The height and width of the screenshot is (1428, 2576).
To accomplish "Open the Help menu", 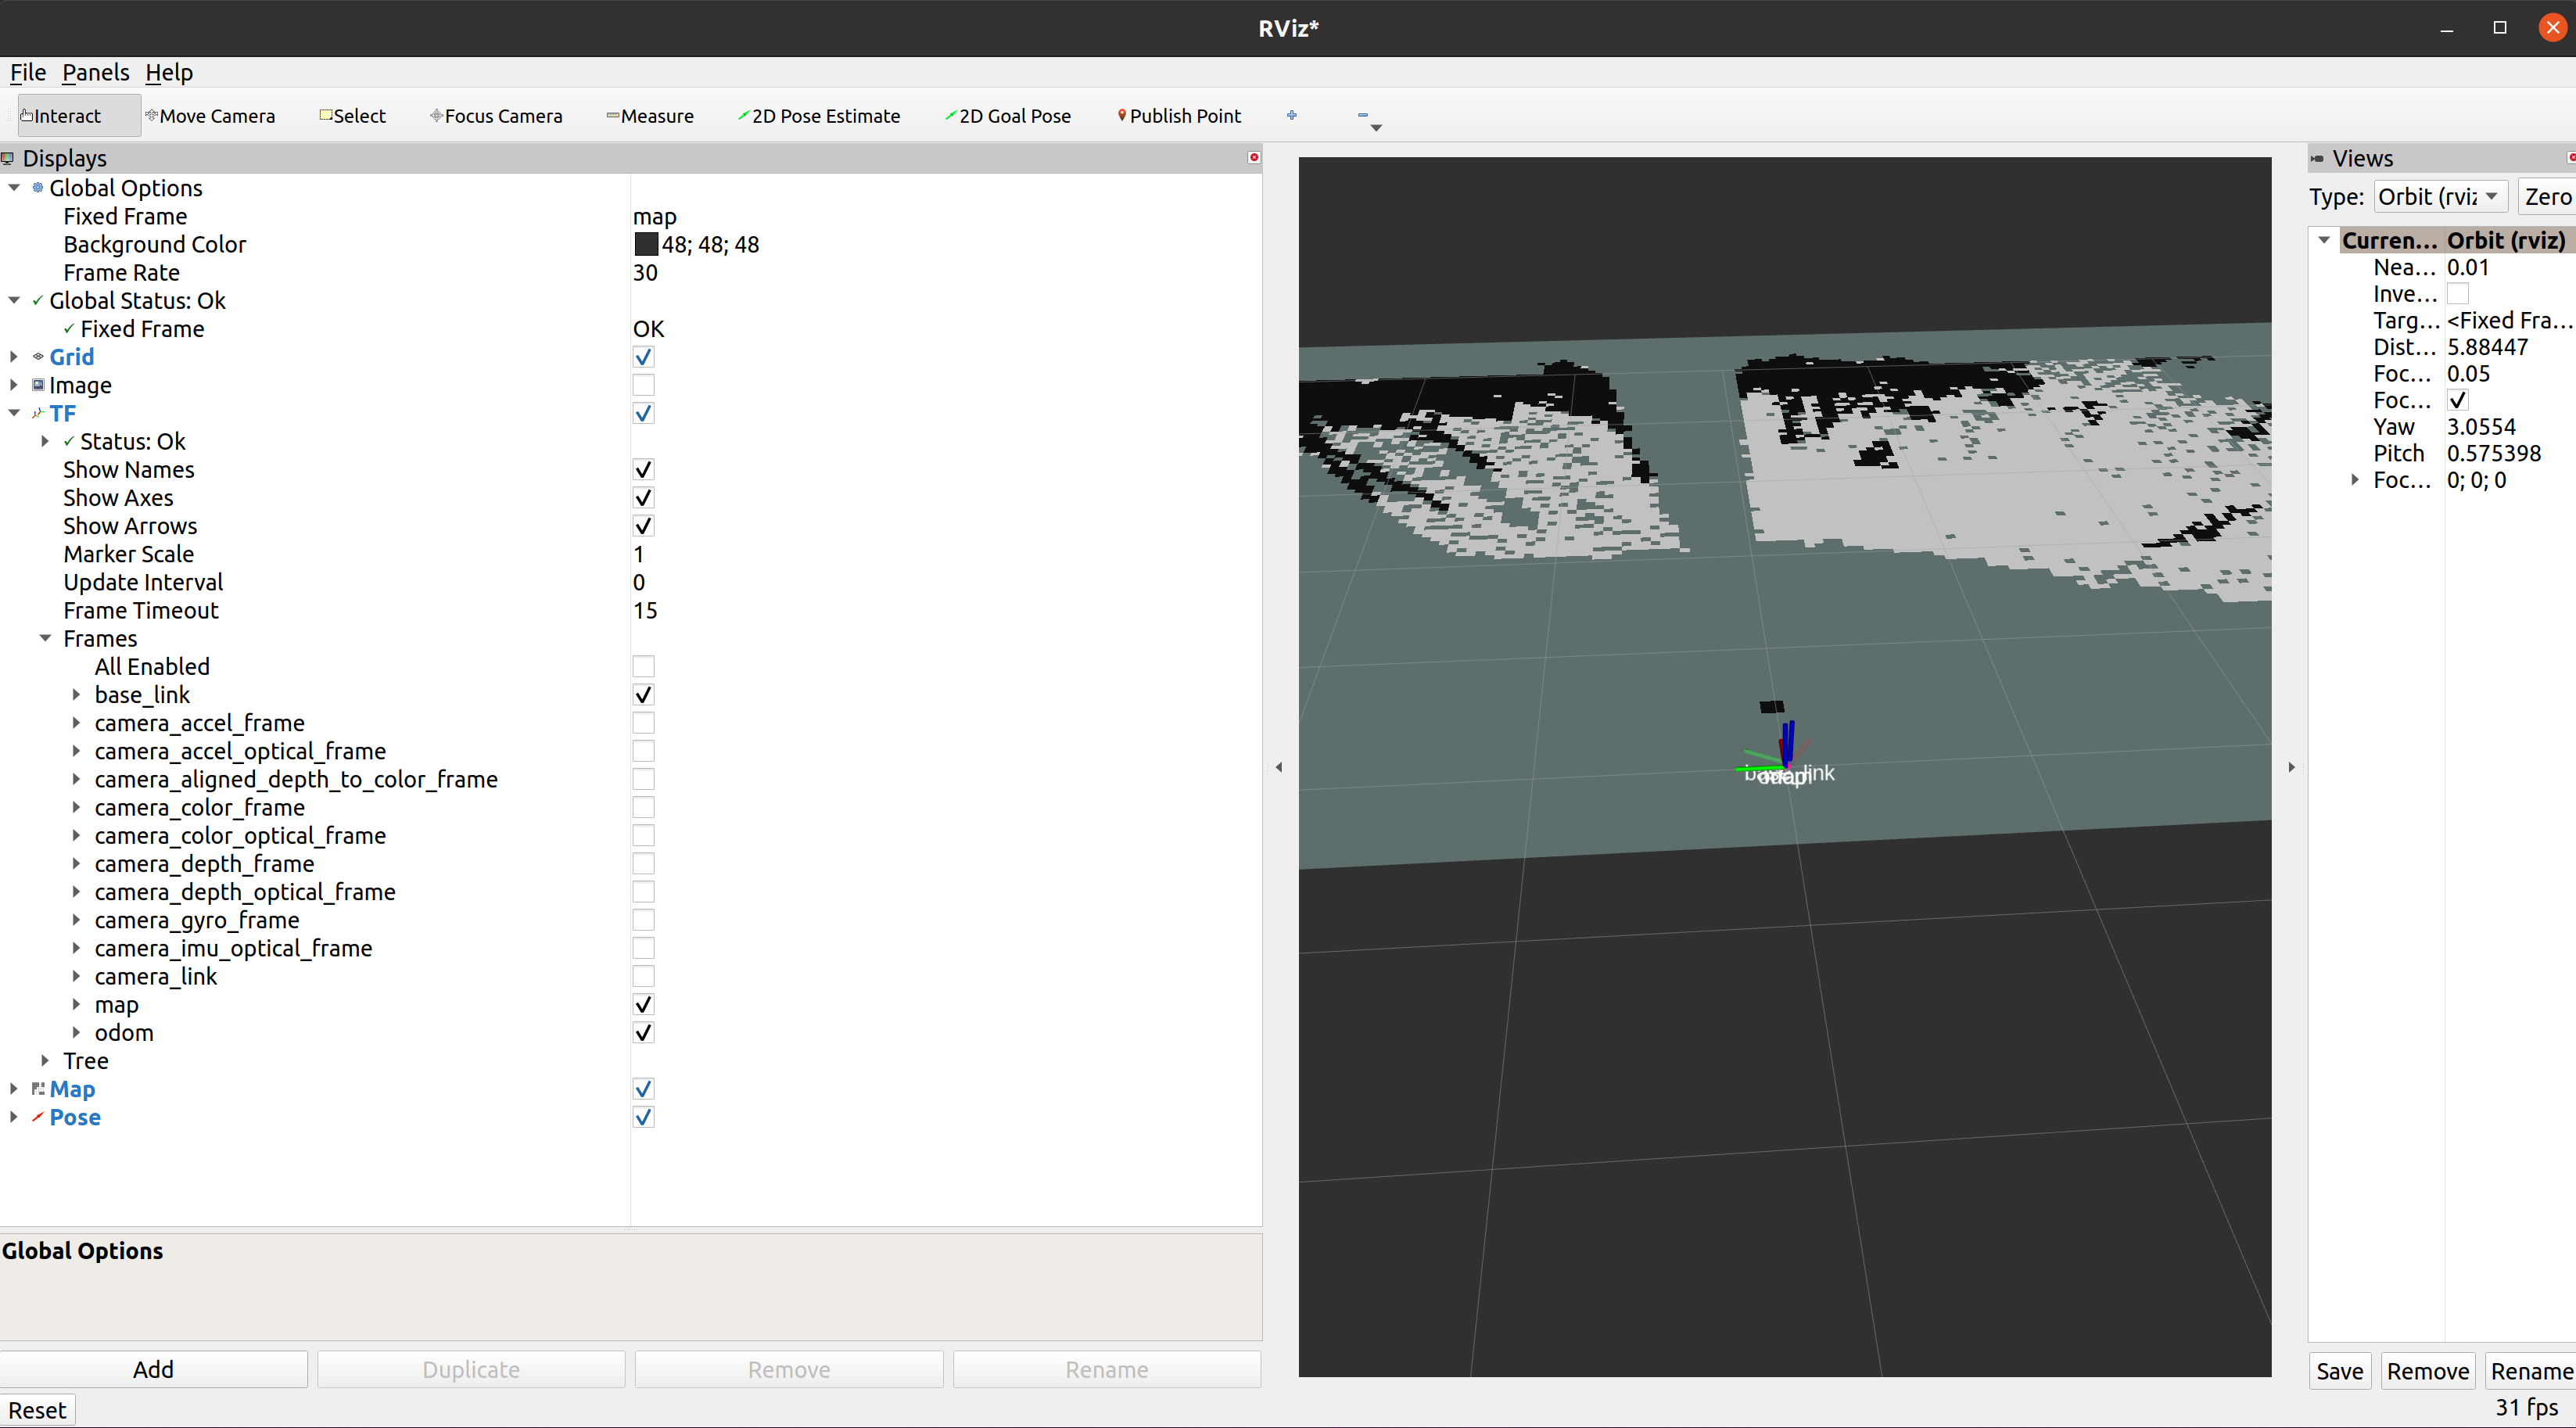I will pos(169,72).
